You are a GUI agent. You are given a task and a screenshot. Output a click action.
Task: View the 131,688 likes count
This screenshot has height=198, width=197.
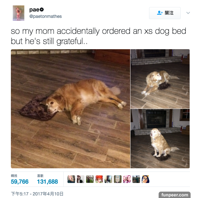[x=47, y=181]
